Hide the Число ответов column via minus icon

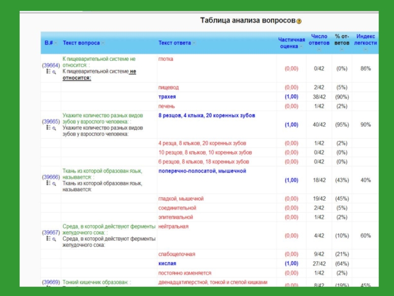click(x=319, y=49)
